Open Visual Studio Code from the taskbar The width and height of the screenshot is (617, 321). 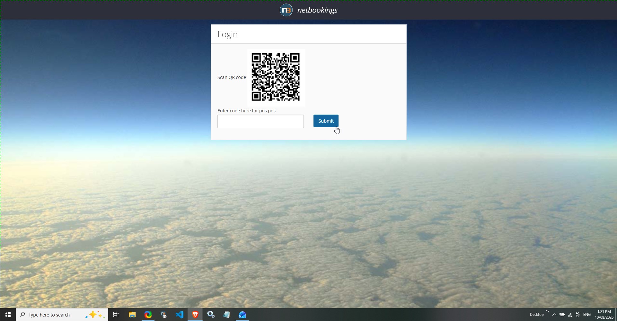180,315
